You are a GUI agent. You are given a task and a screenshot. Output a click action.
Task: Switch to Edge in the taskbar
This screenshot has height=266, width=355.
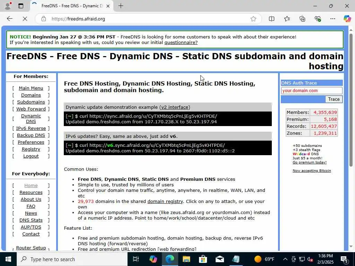(170, 259)
